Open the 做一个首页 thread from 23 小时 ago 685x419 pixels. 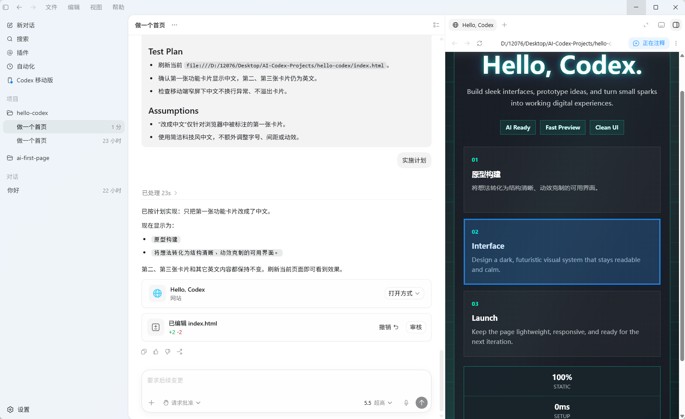pyautogui.click(x=63, y=141)
